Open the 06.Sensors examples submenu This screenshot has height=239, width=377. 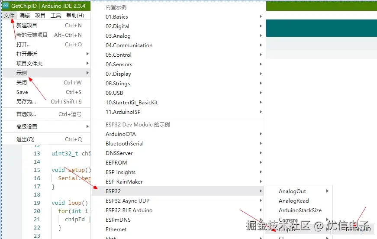(x=178, y=65)
